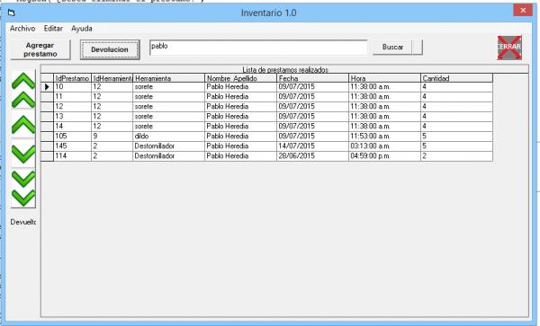This screenshot has width=540, height=326.
Task: Click the time cell '11:53:00 a.m.'
Action: pos(384,136)
